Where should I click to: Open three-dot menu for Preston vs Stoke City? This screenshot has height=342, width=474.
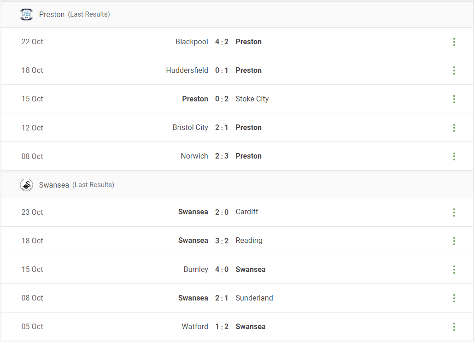(454, 99)
